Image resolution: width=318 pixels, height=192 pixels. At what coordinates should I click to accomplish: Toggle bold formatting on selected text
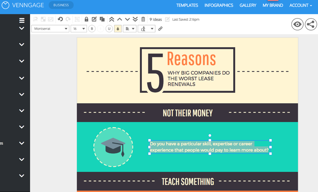[92, 29]
